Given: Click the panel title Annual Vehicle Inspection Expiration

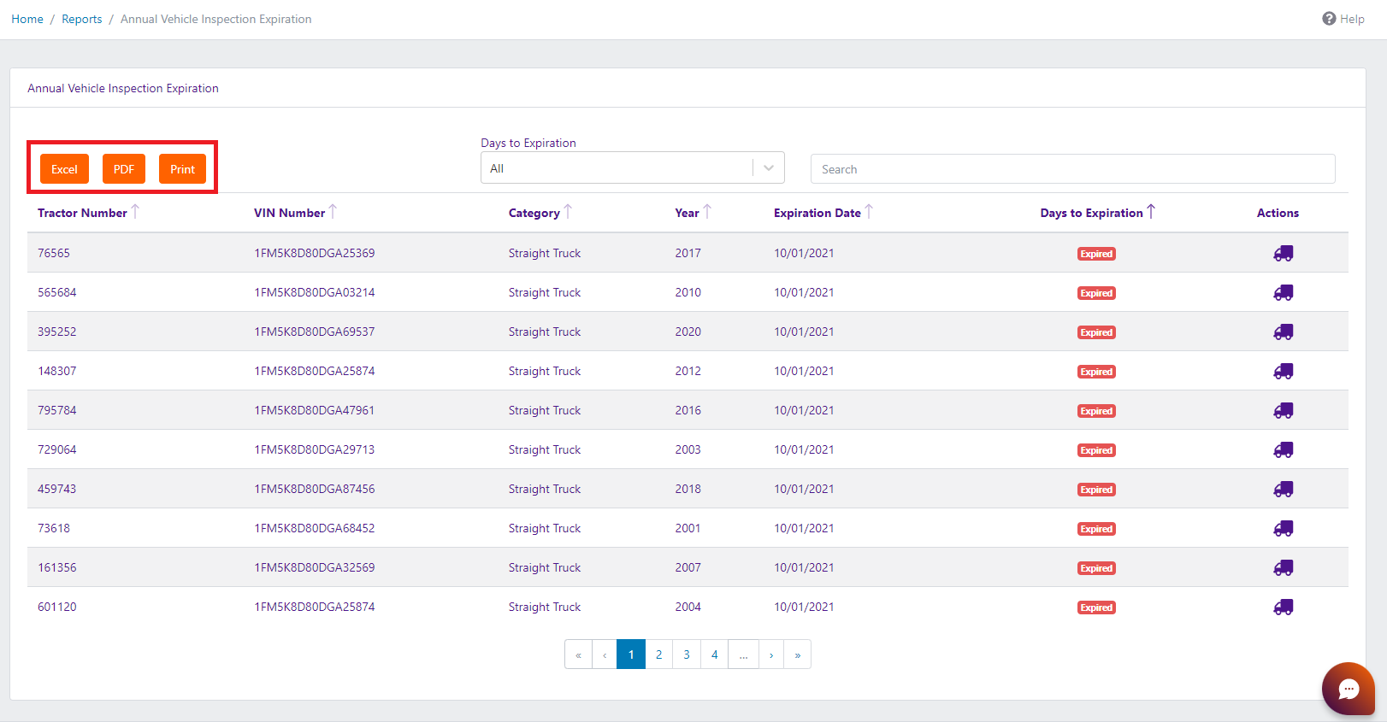Looking at the screenshot, I should [x=123, y=88].
